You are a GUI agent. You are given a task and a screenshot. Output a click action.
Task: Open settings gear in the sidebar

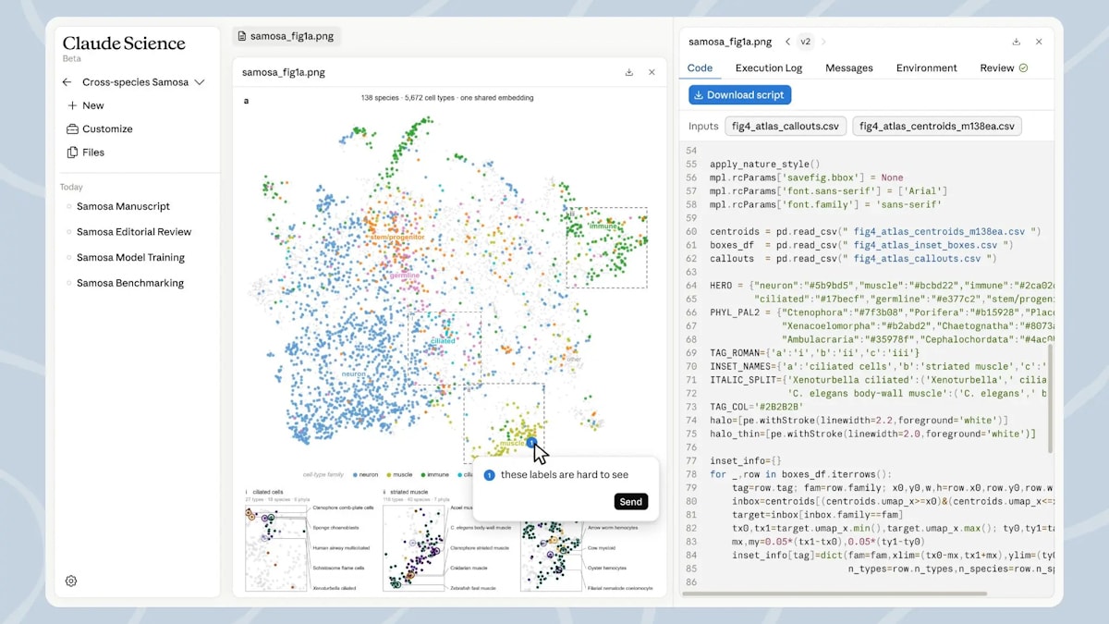[71, 581]
